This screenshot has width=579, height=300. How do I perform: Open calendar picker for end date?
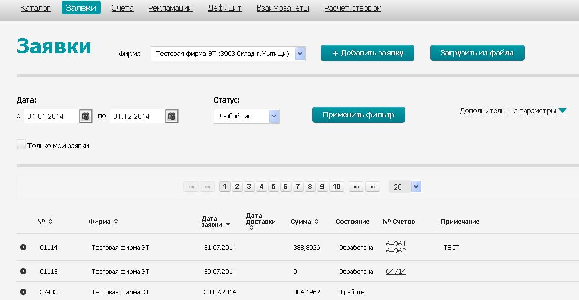coord(172,116)
